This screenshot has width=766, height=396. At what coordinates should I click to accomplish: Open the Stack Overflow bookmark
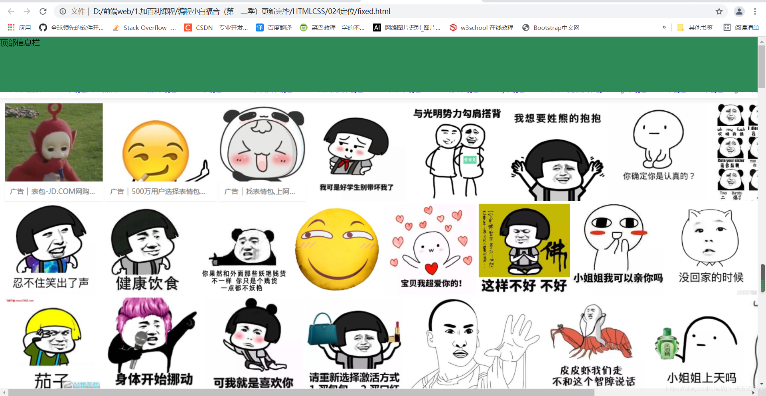(144, 27)
